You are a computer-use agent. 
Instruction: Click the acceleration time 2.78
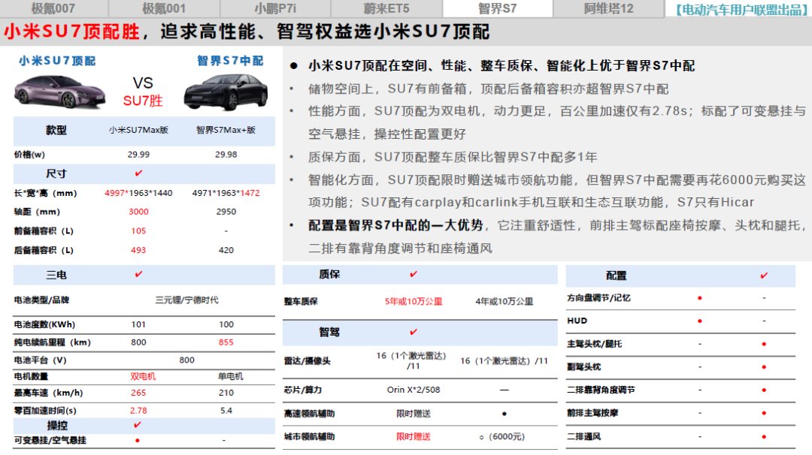pos(138,411)
